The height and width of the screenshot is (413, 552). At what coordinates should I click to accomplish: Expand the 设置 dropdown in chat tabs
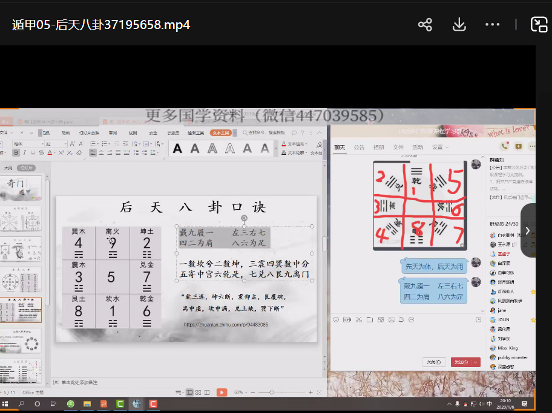tap(446, 147)
